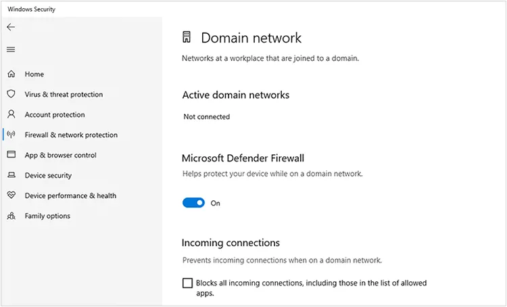Image resolution: width=507 pixels, height=307 pixels.
Task: Click the App & browser control window icon
Action: pyautogui.click(x=11, y=155)
